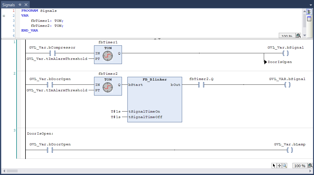Click the declaration editor zoom options icon

pyautogui.click(x=298, y=36)
